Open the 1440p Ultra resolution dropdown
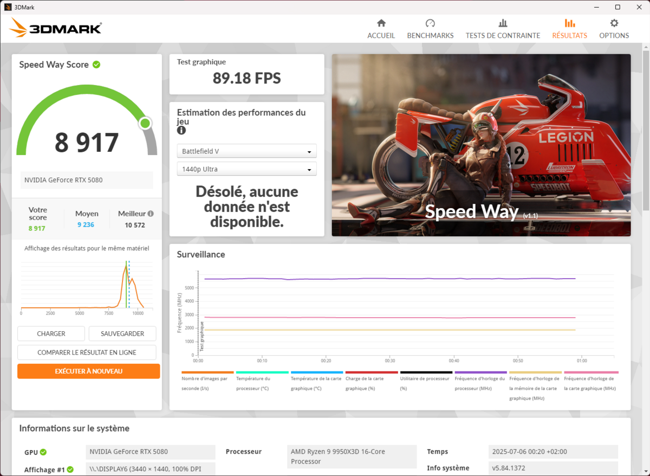The image size is (650, 476). [x=246, y=169]
